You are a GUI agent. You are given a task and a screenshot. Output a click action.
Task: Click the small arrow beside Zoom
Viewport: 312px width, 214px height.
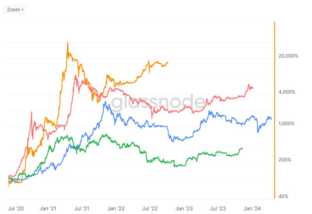pyautogui.click(x=22, y=10)
